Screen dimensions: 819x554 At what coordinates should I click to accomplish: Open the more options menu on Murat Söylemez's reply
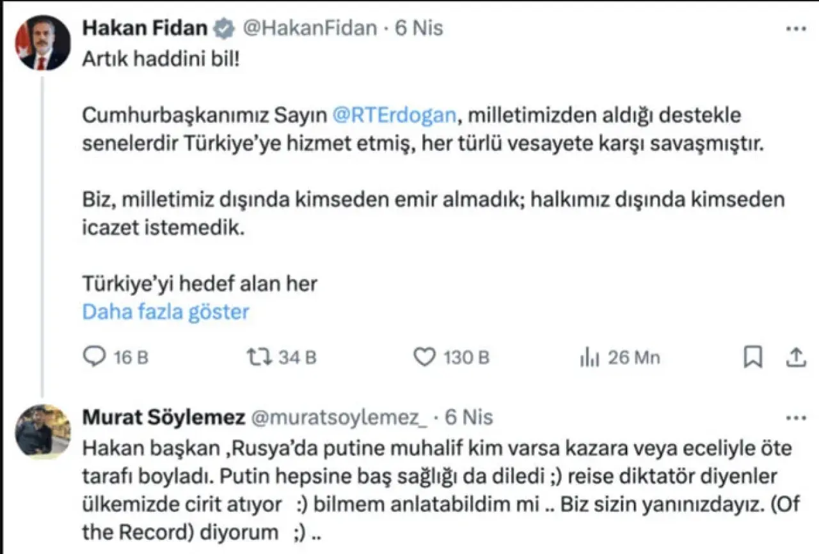pos(795,418)
